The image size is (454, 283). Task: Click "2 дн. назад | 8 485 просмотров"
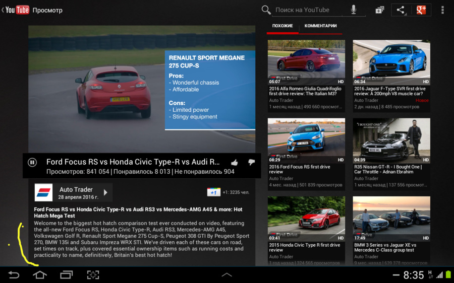(386, 107)
